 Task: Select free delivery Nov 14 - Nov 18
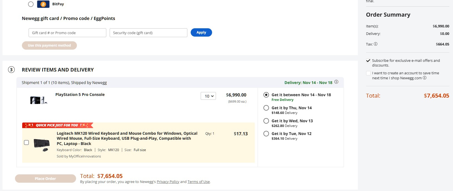[x=266, y=95]
